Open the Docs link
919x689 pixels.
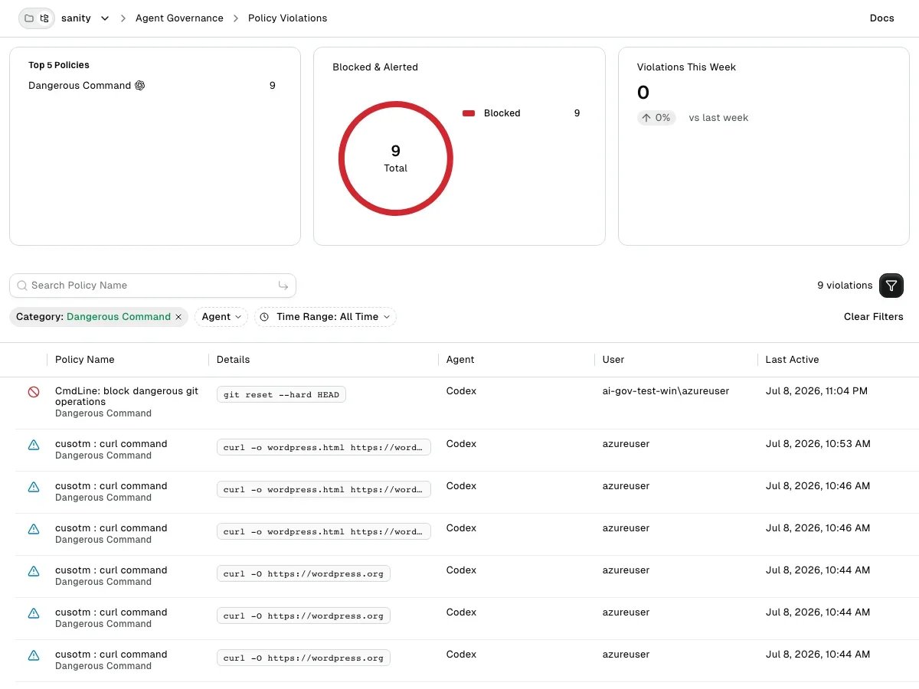click(881, 18)
